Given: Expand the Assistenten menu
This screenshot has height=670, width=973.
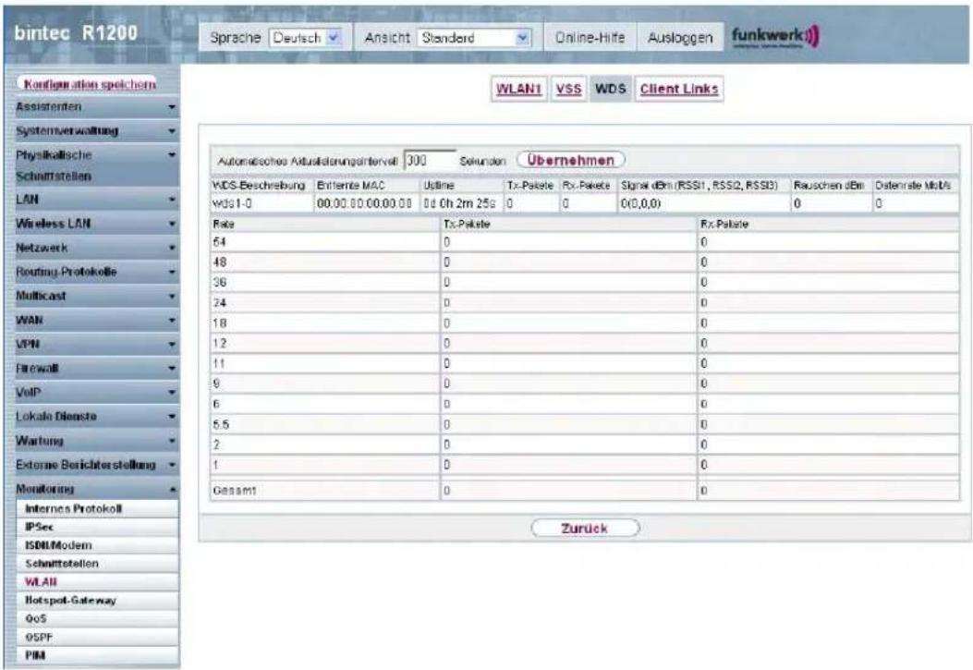Looking at the screenshot, I should (x=97, y=106).
